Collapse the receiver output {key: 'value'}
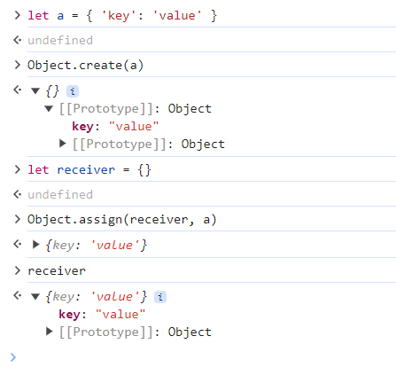Image resolution: width=396 pixels, height=383 pixels. click(x=35, y=296)
